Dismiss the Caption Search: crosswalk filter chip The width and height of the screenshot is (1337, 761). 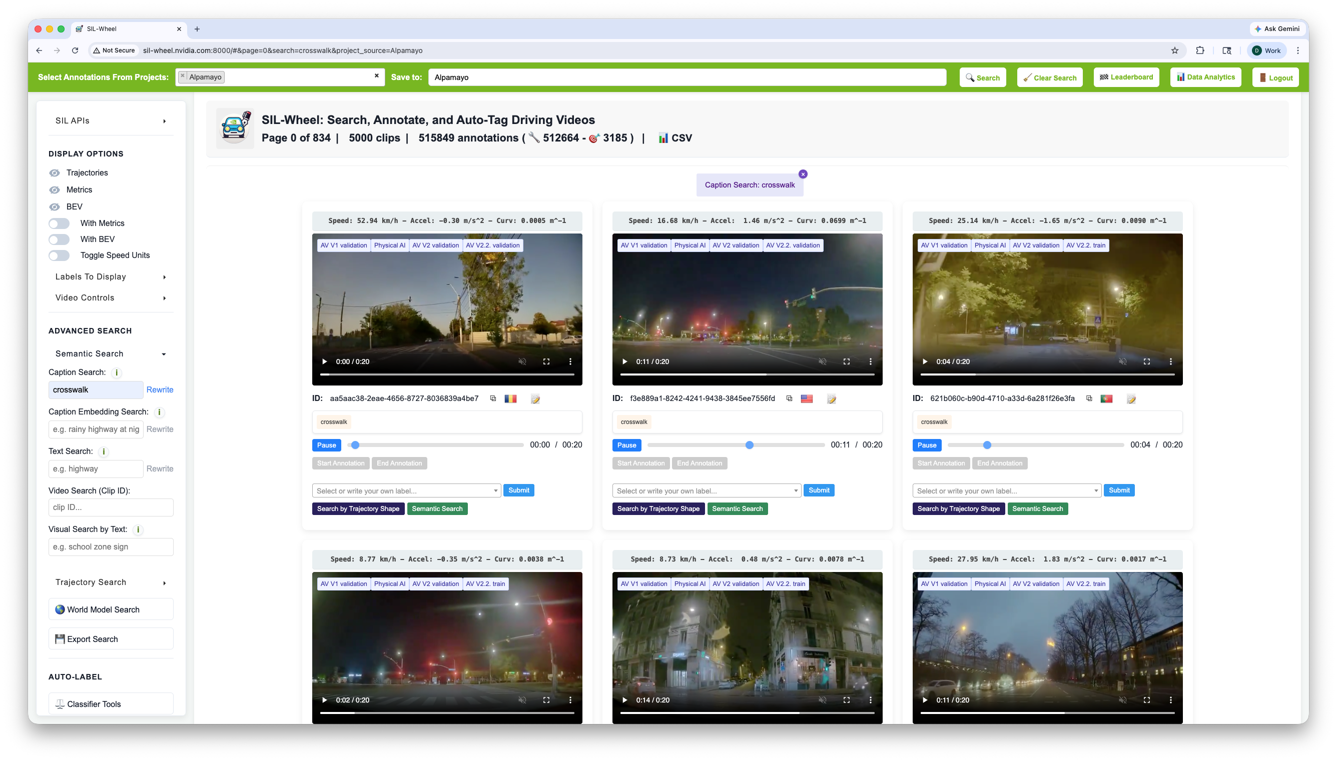click(803, 174)
